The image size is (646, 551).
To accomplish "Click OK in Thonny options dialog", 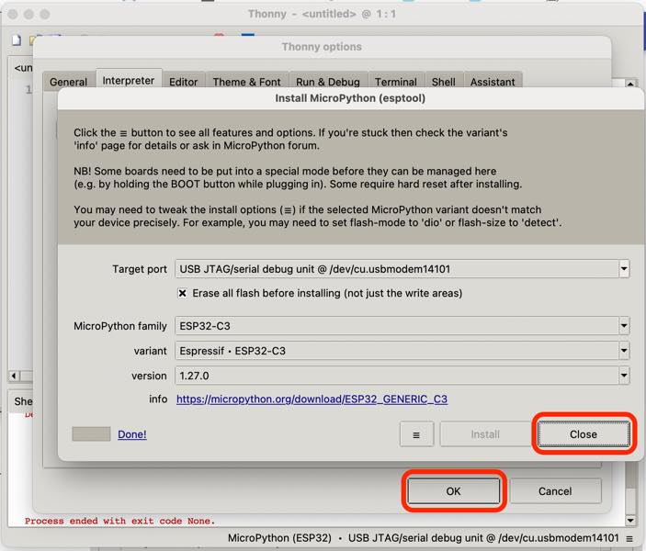I will pyautogui.click(x=453, y=491).
